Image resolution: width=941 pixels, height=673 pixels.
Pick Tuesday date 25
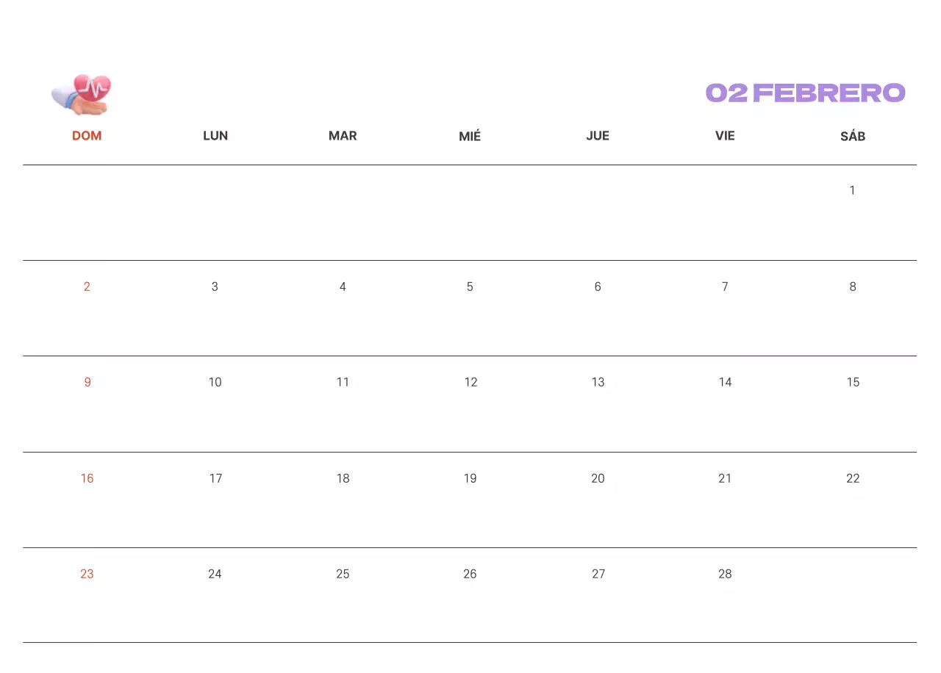343,574
